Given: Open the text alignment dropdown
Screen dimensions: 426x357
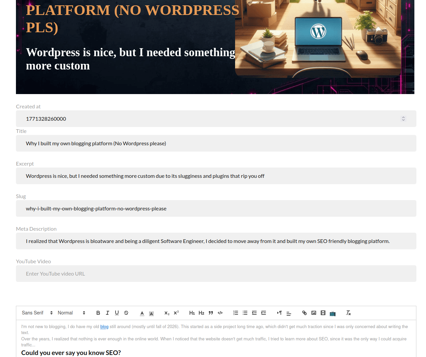Looking at the screenshot, I should 288,313.
